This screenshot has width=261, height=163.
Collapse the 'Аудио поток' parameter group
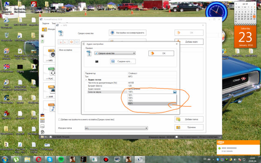(86, 79)
